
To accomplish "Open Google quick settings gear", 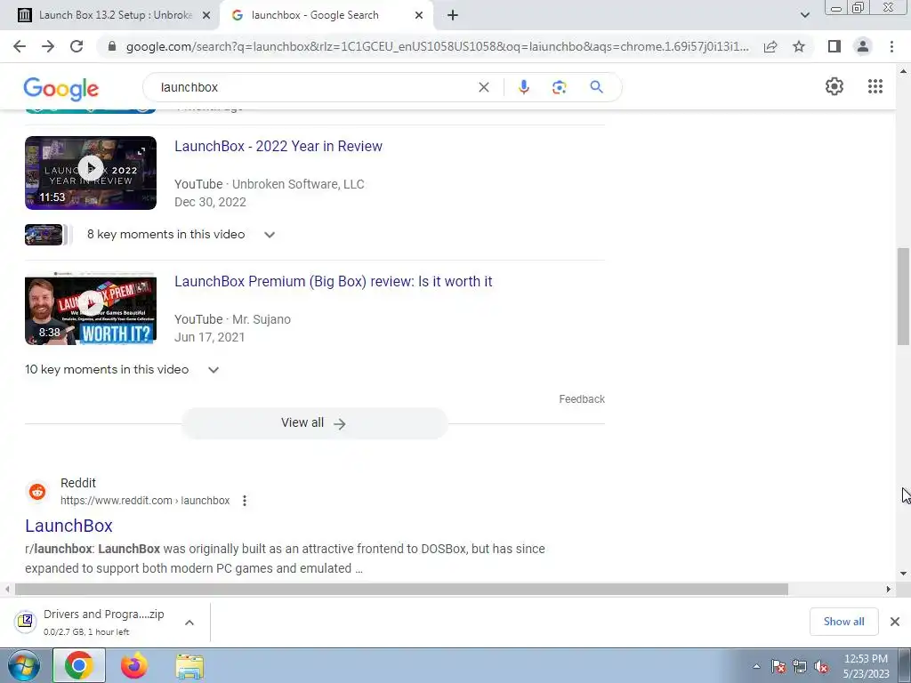I will point(834,86).
